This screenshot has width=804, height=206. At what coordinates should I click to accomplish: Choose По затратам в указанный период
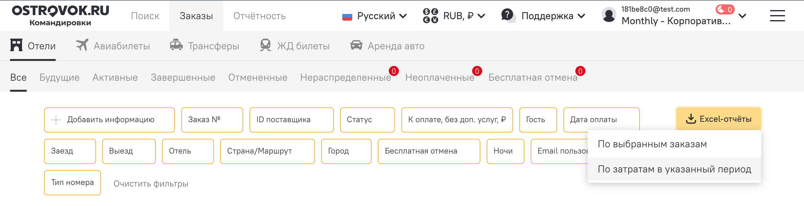click(x=674, y=169)
